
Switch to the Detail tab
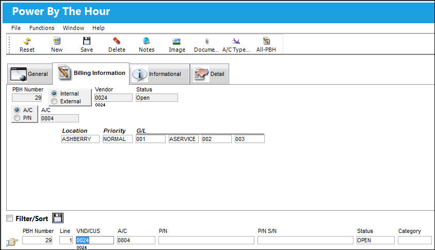210,74
